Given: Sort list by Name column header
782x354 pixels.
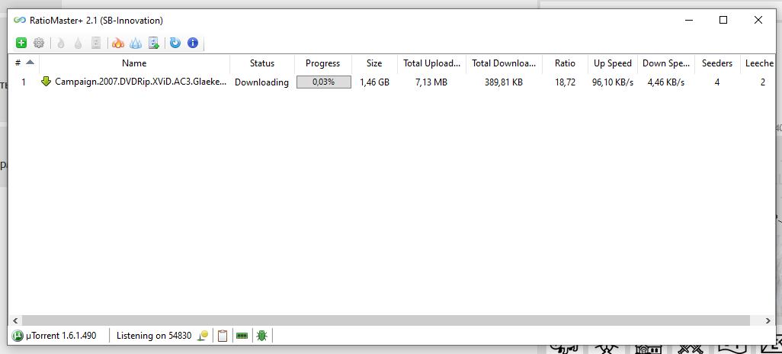Looking at the screenshot, I should click(x=134, y=63).
